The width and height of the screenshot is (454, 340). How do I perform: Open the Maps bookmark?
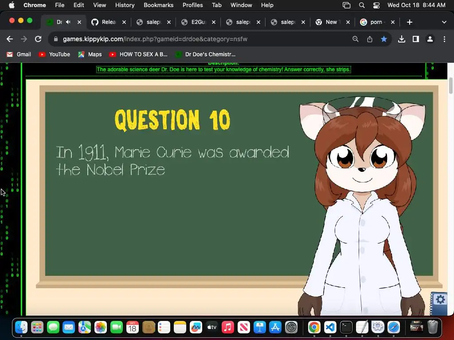pos(90,54)
